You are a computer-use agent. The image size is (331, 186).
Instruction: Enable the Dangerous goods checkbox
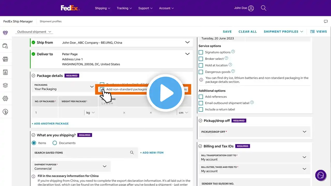point(201,72)
